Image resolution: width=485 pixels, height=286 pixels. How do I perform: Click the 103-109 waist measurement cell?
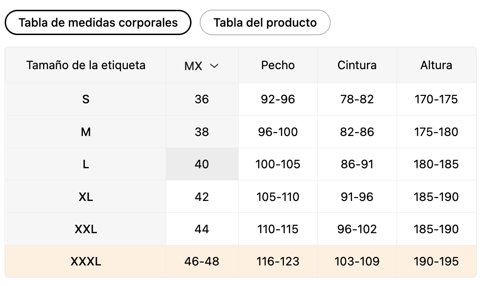357,261
